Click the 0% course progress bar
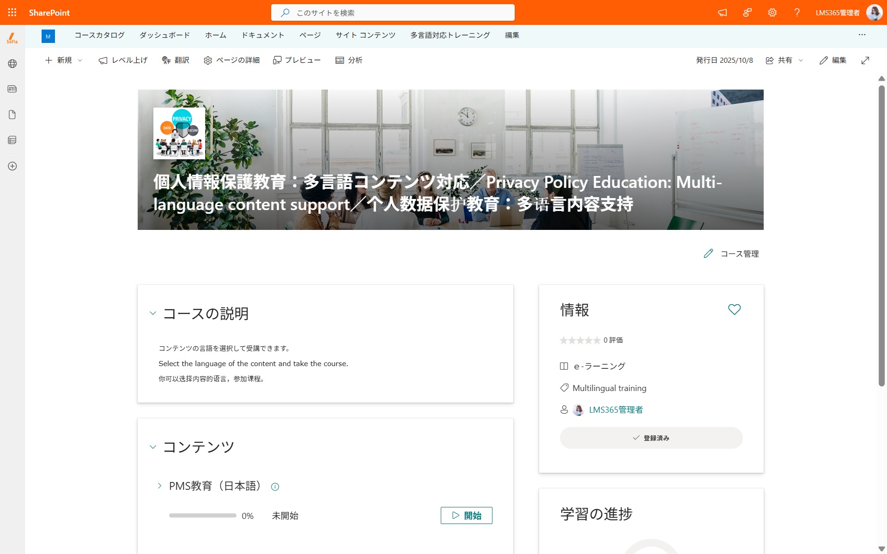 pyautogui.click(x=203, y=515)
